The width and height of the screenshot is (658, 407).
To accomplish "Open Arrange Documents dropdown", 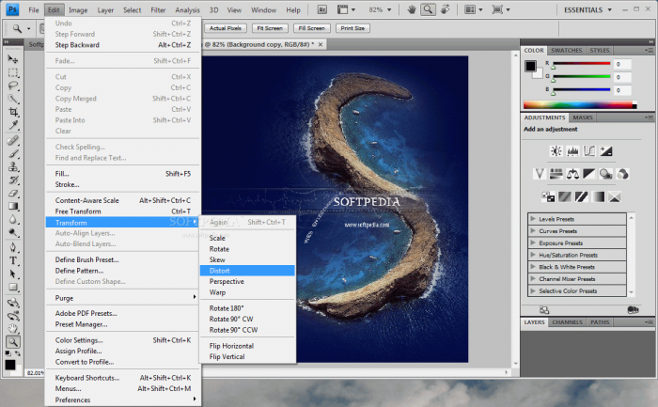I will pos(474,9).
